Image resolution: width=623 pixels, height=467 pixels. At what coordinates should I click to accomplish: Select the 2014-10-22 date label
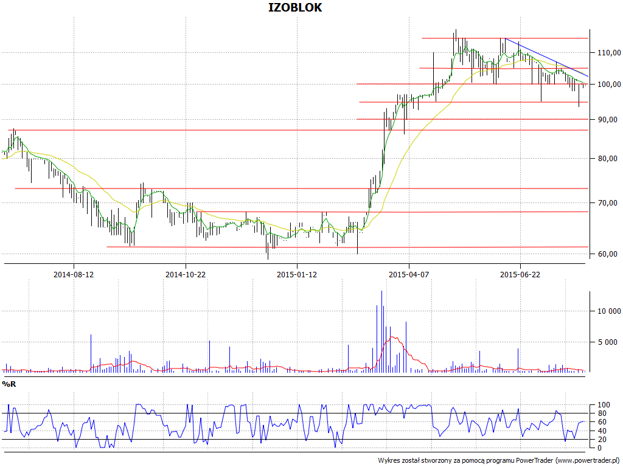click(186, 274)
